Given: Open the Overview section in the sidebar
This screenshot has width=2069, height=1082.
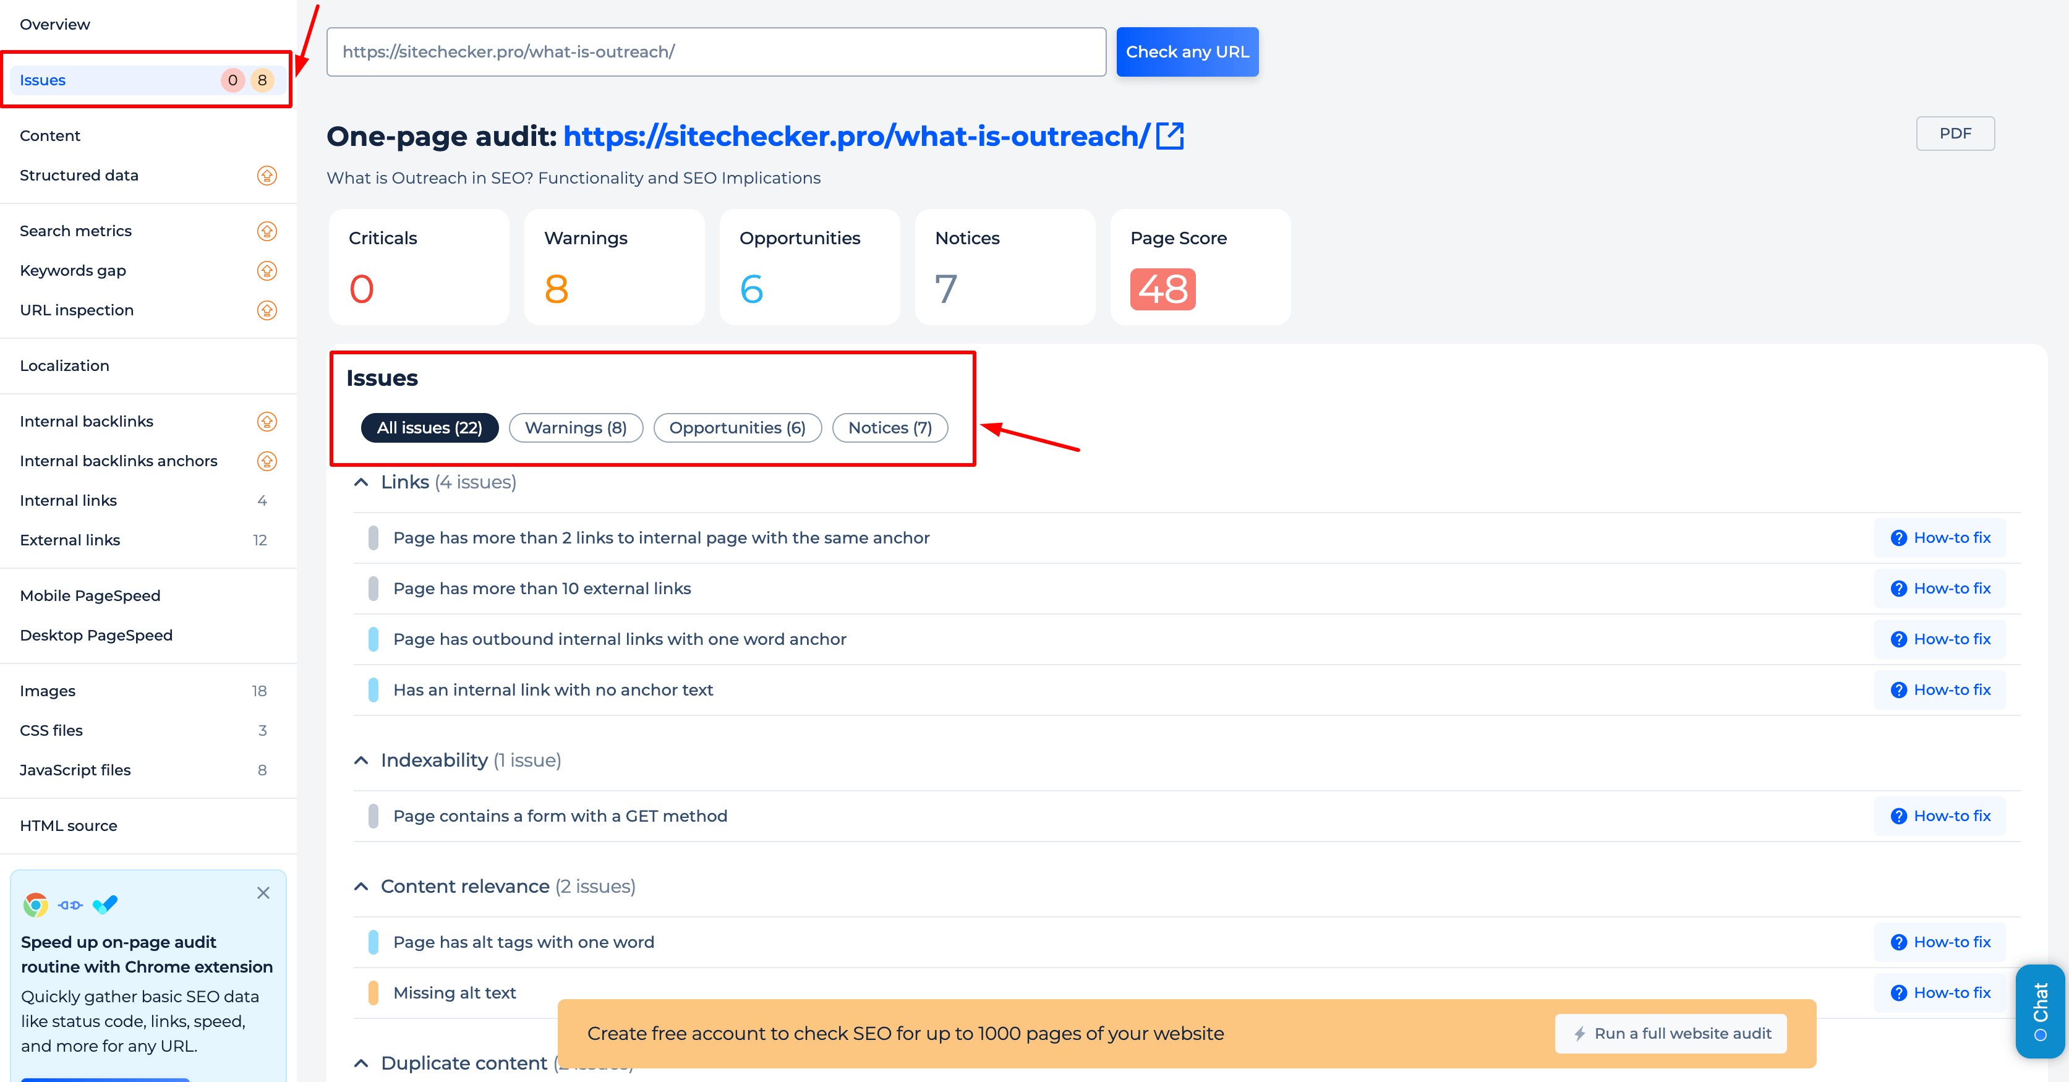Looking at the screenshot, I should [x=56, y=24].
